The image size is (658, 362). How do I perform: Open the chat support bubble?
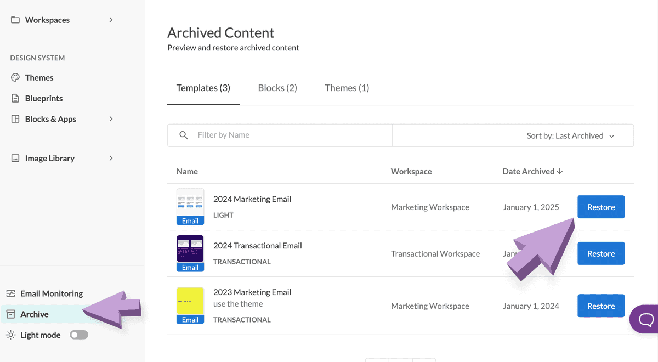pyautogui.click(x=645, y=319)
